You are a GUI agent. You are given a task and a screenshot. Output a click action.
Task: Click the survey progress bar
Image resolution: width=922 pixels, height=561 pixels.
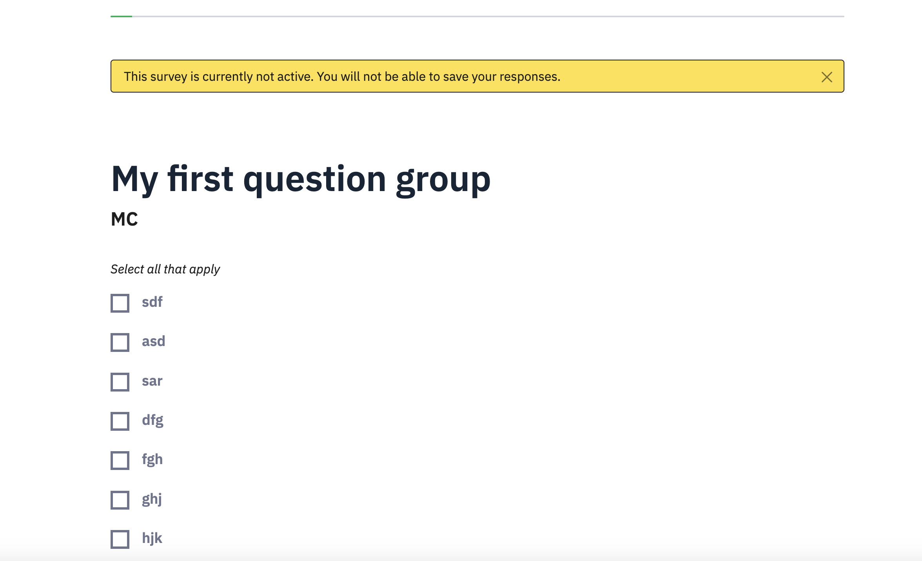coord(477,16)
